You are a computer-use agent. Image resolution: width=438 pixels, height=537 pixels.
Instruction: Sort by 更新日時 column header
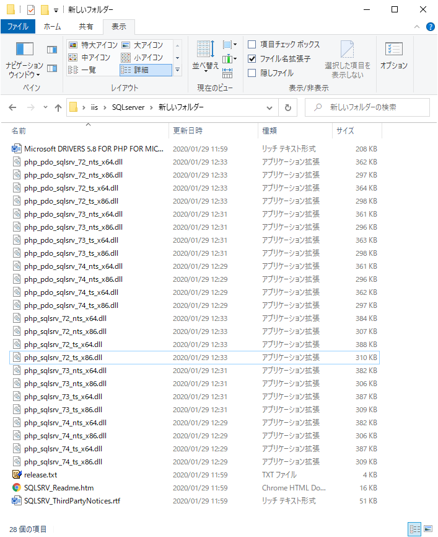coord(213,130)
